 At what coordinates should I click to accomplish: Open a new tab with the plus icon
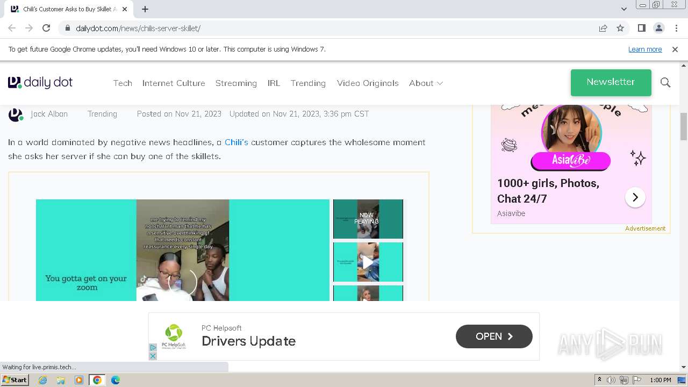pyautogui.click(x=145, y=9)
